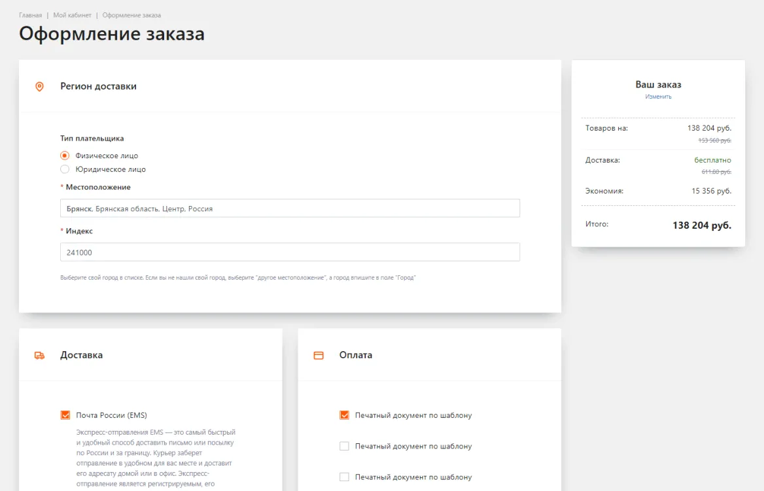Select the Физическое лицо payer type
This screenshot has width=764, height=491.
[65, 156]
